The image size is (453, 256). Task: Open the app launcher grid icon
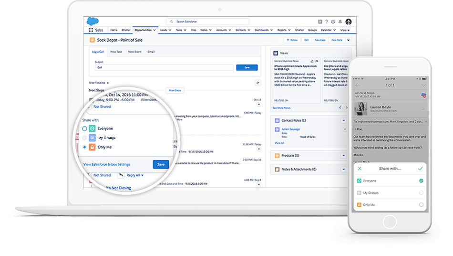pos(91,30)
